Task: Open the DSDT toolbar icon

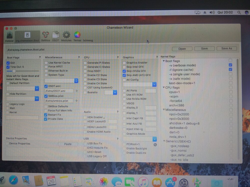Action: [x=55, y=36]
